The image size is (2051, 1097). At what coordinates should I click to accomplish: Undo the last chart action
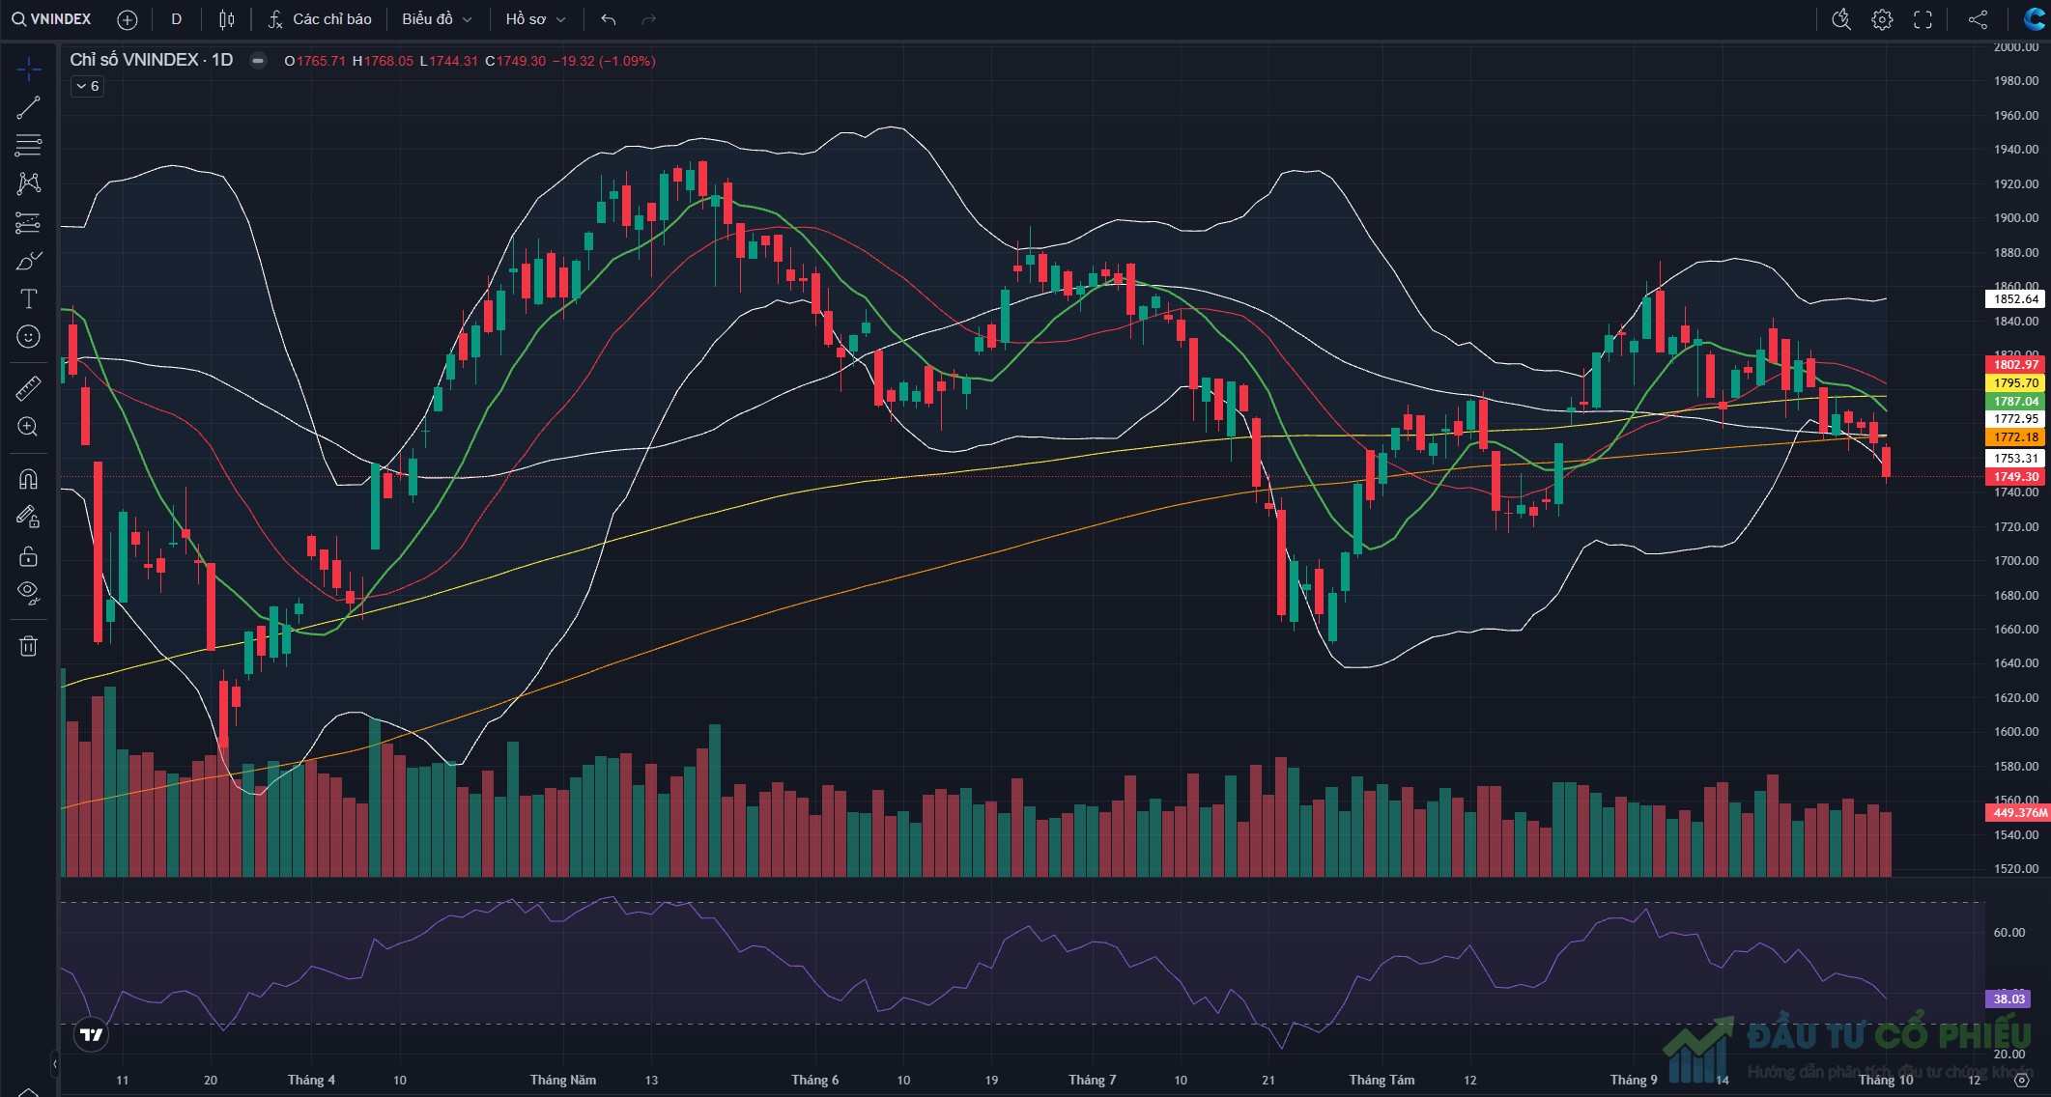point(608,19)
